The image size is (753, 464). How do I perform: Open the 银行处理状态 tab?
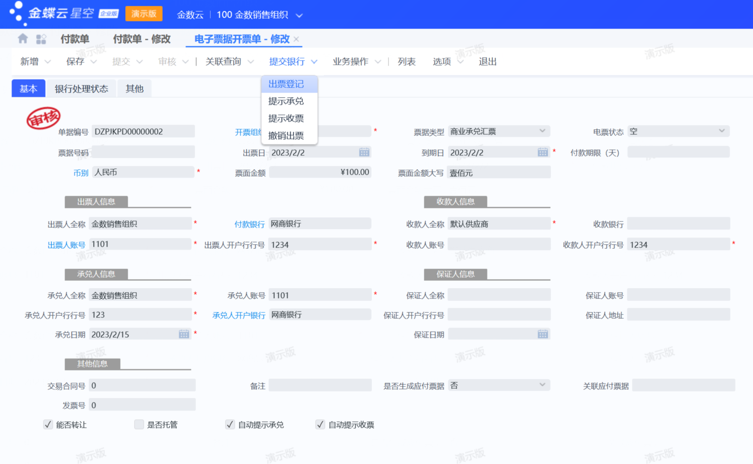pyautogui.click(x=81, y=88)
